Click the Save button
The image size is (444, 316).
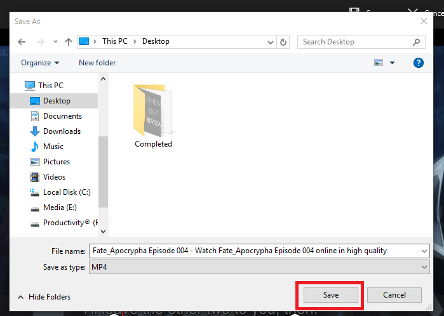pyautogui.click(x=331, y=295)
